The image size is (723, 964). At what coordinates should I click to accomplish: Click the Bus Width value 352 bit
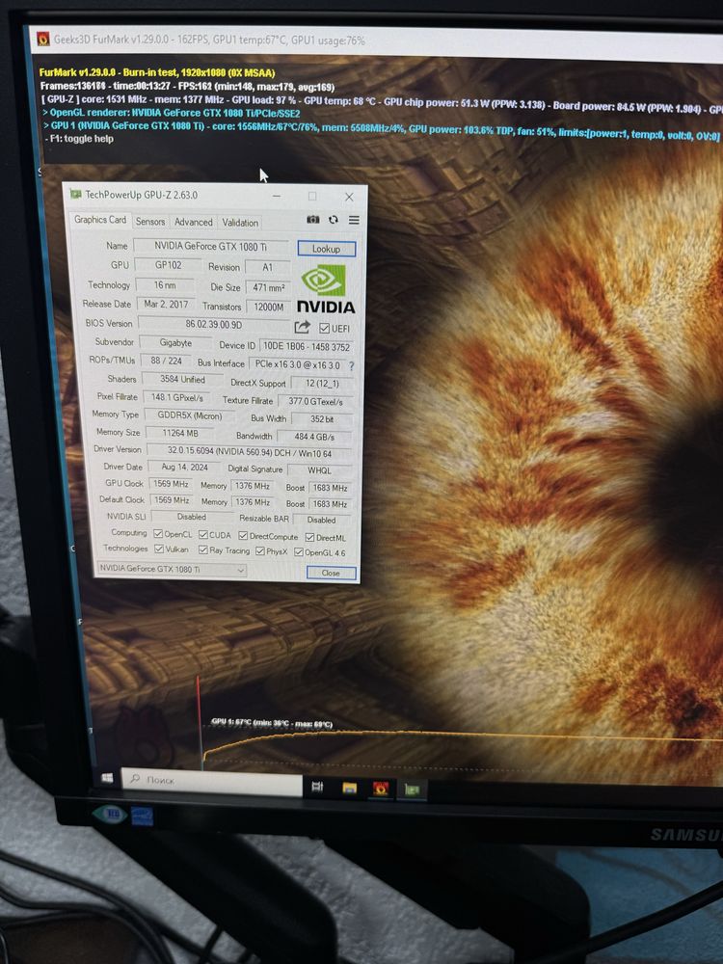[322, 418]
